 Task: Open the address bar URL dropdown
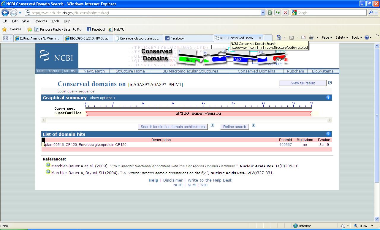pos(262,12)
